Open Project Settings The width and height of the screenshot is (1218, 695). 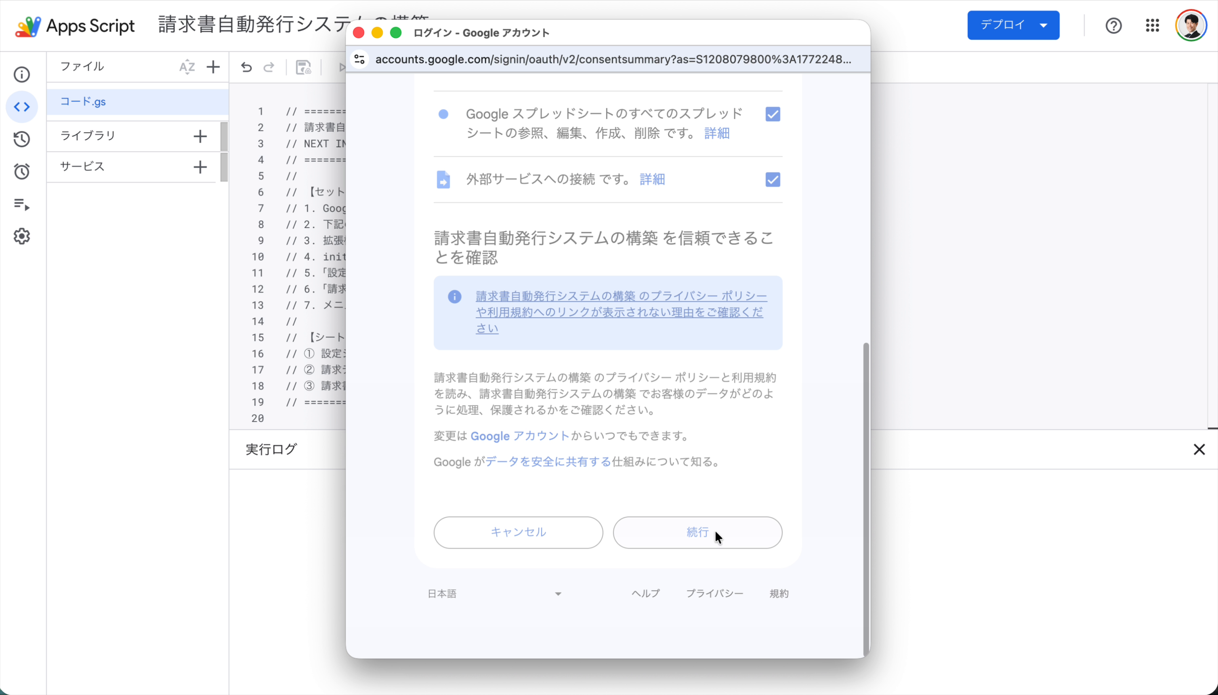[x=21, y=236]
